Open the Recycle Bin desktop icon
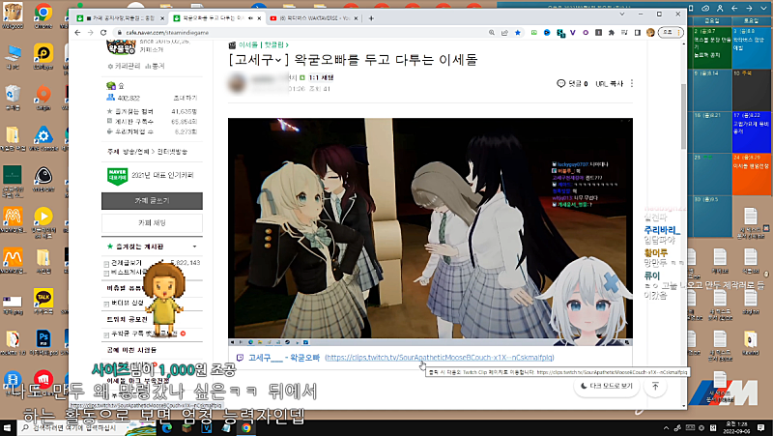773x436 pixels. 12,98
